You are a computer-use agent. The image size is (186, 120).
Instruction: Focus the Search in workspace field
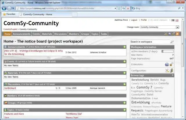tap(150, 42)
